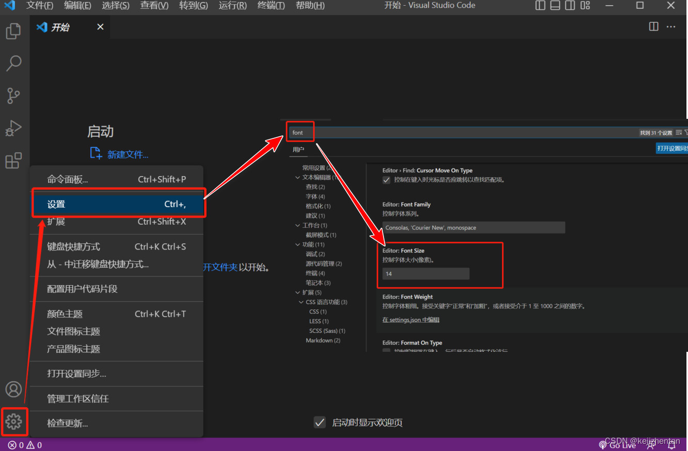Click the Accounts icon in activity bar
The image size is (688, 451).
click(13, 390)
